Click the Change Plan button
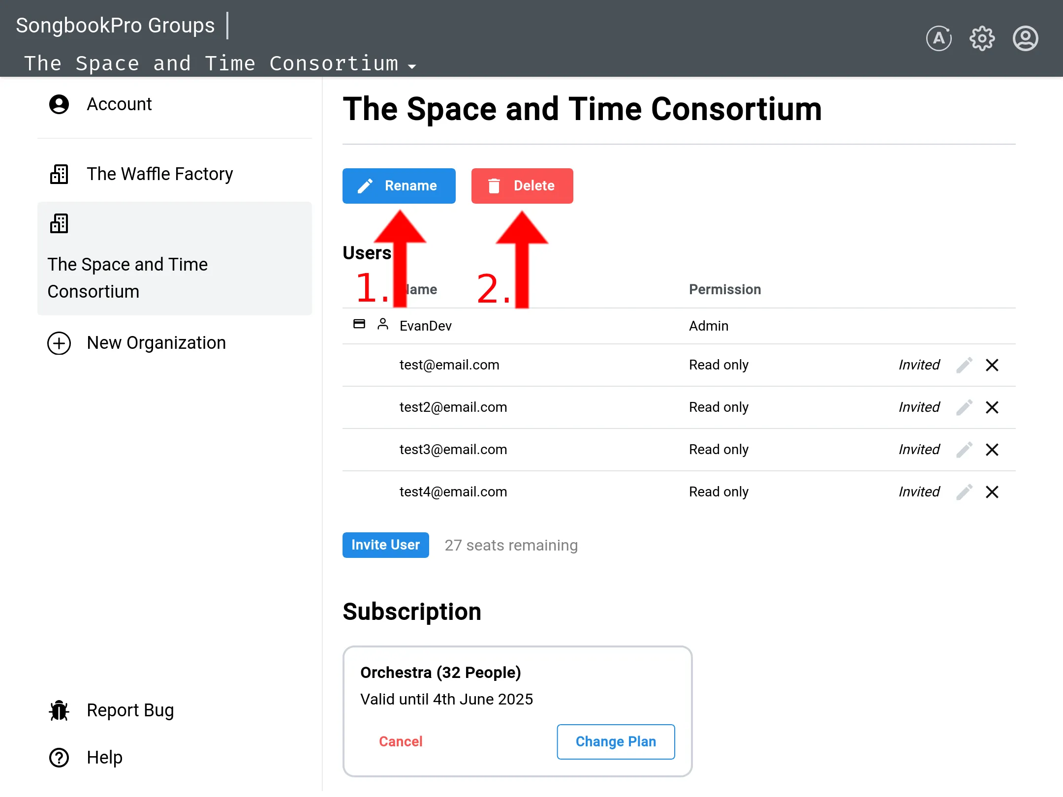This screenshot has width=1063, height=797. point(615,742)
